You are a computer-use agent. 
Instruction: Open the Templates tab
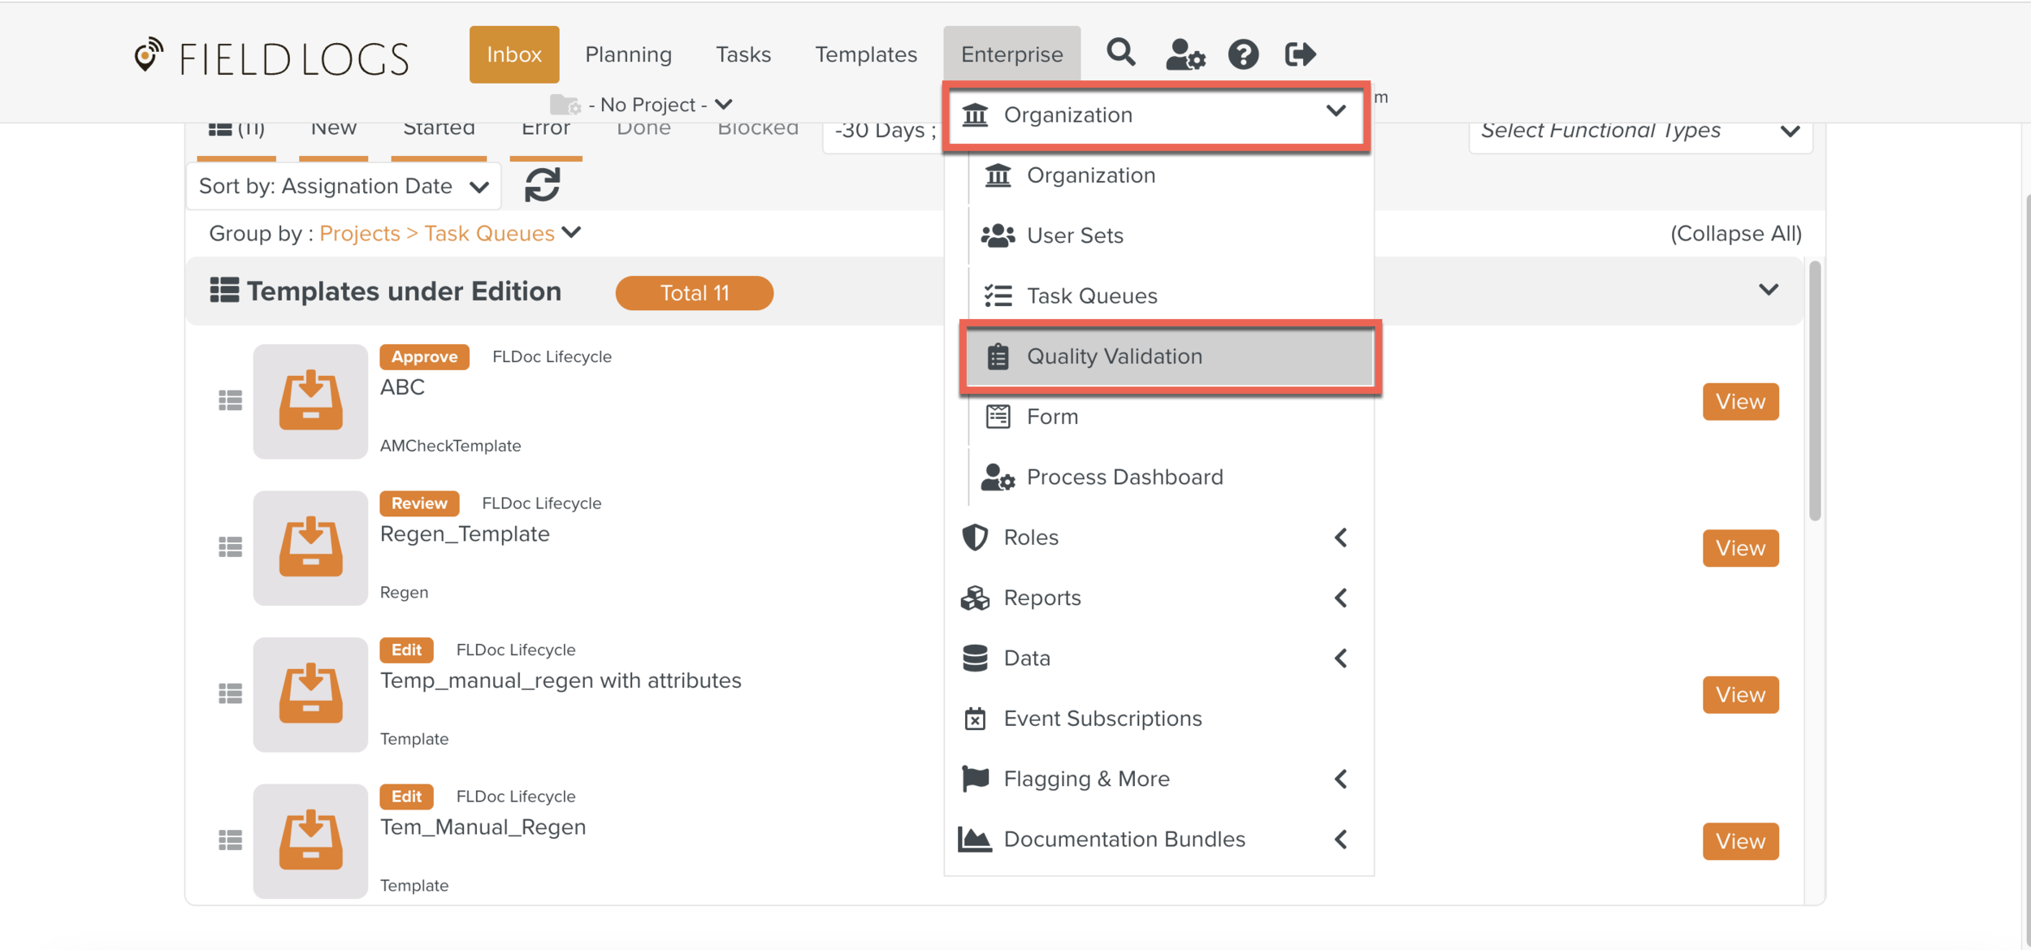tap(865, 54)
